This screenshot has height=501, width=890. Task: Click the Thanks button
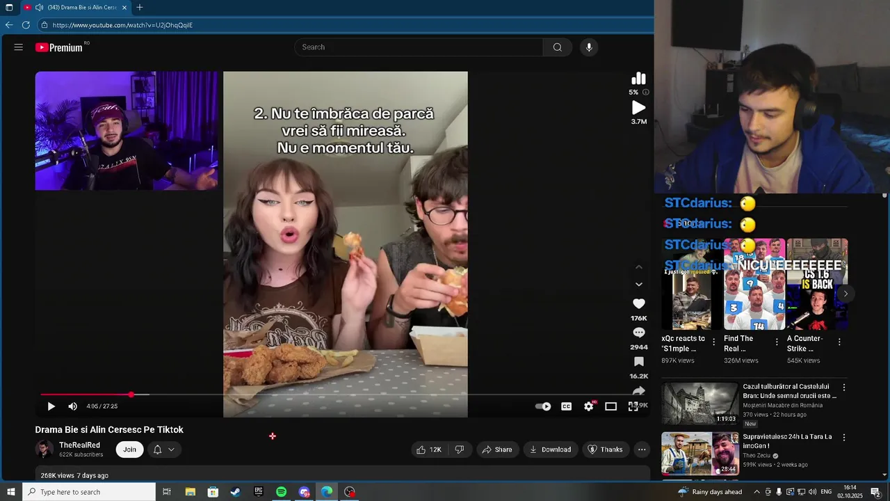[605, 450]
